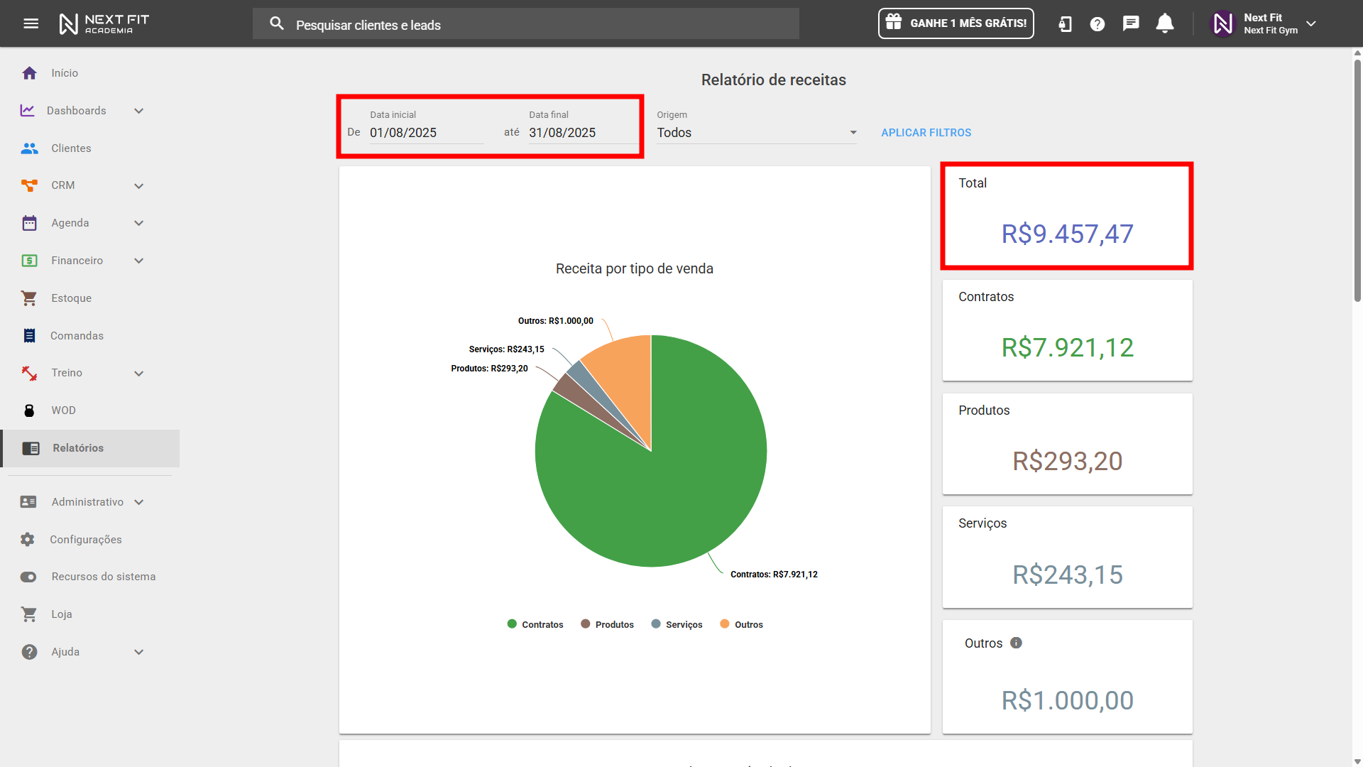Click the Data inicial date field
This screenshot has width=1363, height=767.
(426, 133)
